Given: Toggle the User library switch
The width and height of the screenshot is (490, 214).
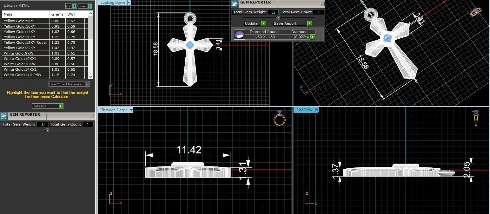Looking at the screenshot, I should point(89,6).
